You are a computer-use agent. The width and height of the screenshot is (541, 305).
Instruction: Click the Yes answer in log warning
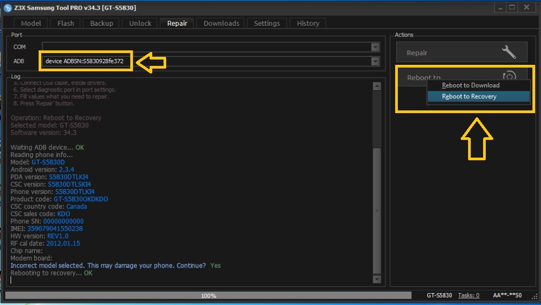pos(216,265)
